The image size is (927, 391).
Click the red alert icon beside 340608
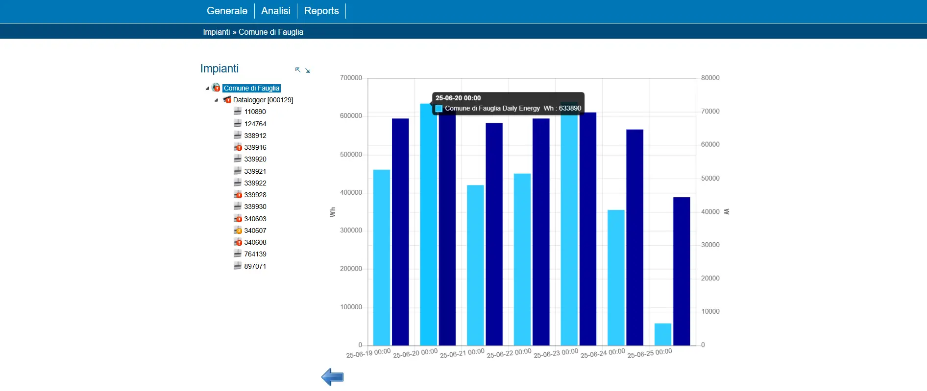[238, 242]
